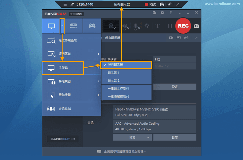Open the output folder icon in the title bar

pyautogui.click(x=154, y=13)
